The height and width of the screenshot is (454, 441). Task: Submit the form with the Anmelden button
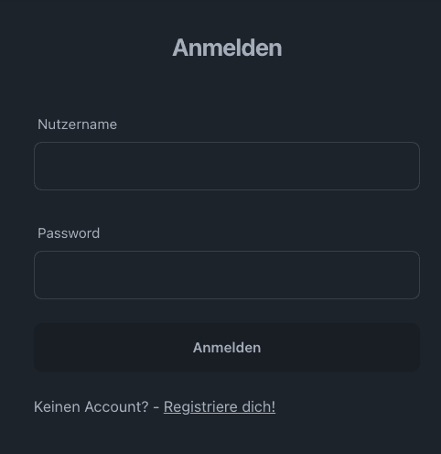227,348
